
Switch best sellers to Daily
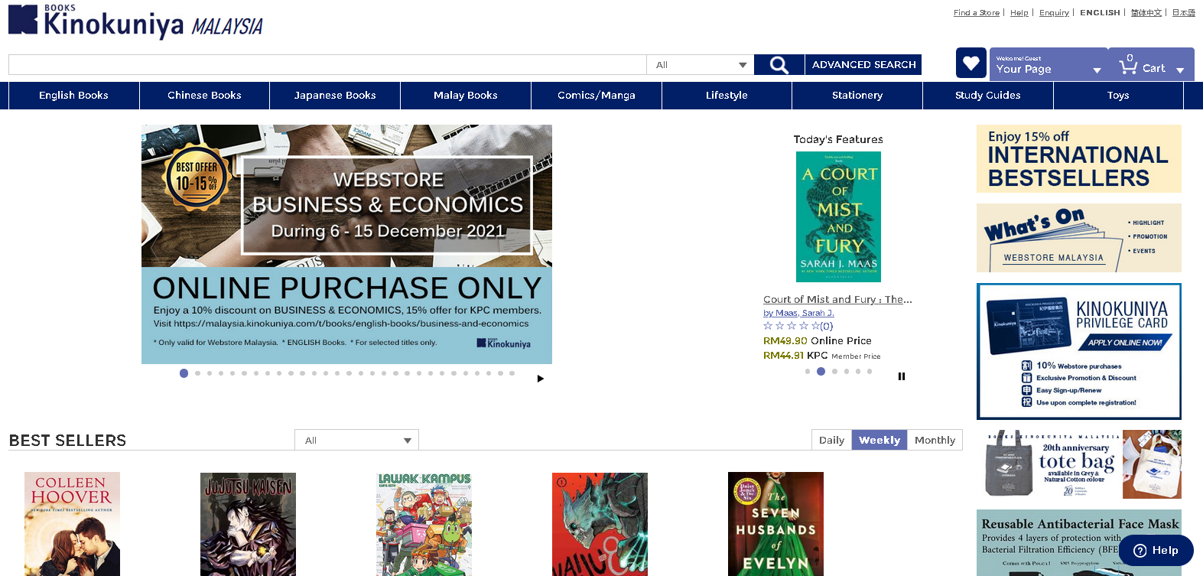(x=831, y=440)
